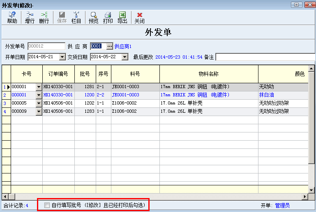Click the 订单编号 column header

click(x=58, y=74)
